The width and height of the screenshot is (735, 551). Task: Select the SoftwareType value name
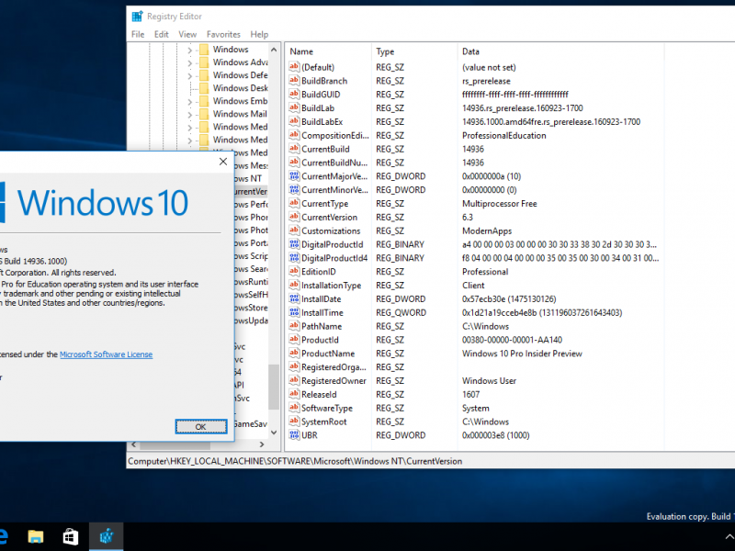click(x=327, y=408)
